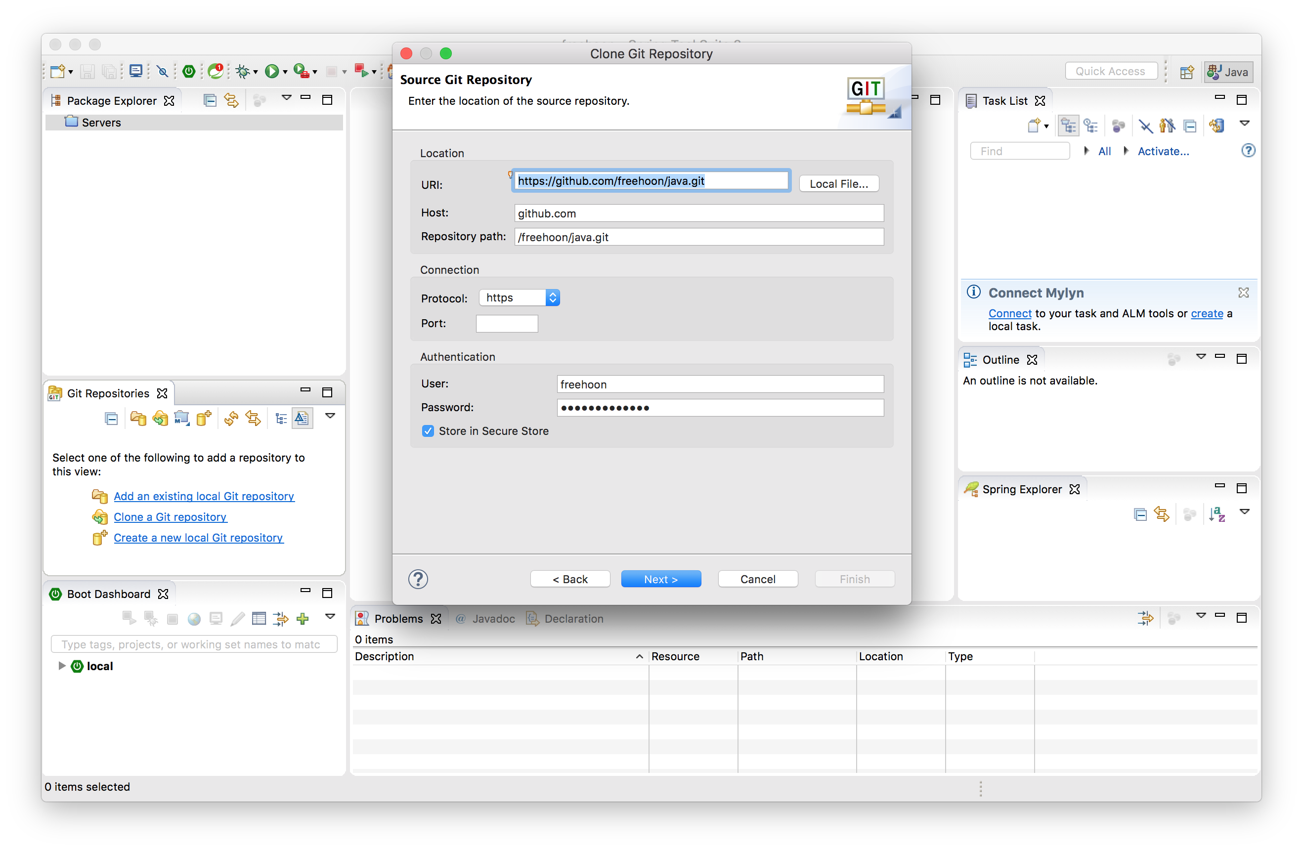Click the Run button in the main toolbar
This screenshot has height=851, width=1303.
coord(271,71)
